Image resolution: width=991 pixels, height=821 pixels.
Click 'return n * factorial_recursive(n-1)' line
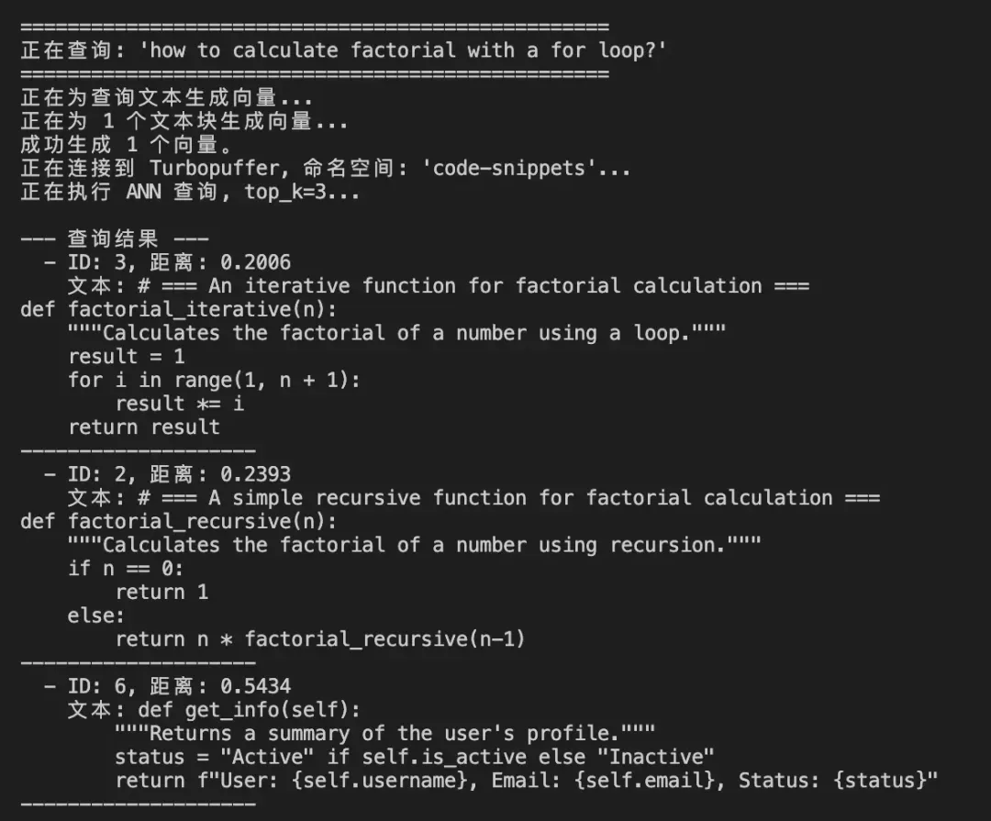pyautogui.click(x=320, y=639)
